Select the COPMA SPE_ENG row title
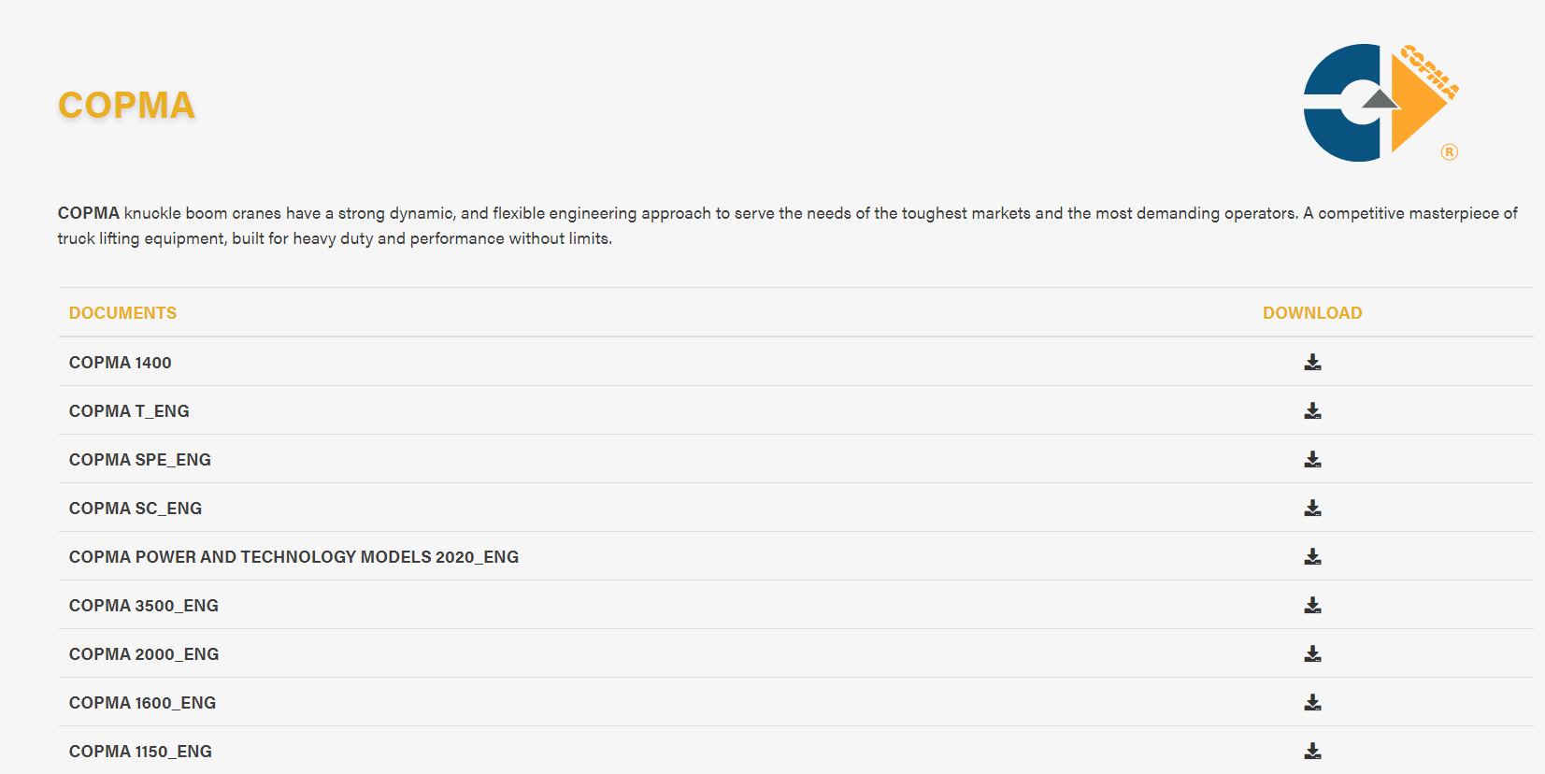 140,460
